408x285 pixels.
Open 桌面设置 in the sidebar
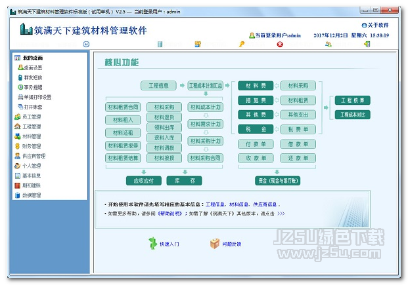coord(30,67)
